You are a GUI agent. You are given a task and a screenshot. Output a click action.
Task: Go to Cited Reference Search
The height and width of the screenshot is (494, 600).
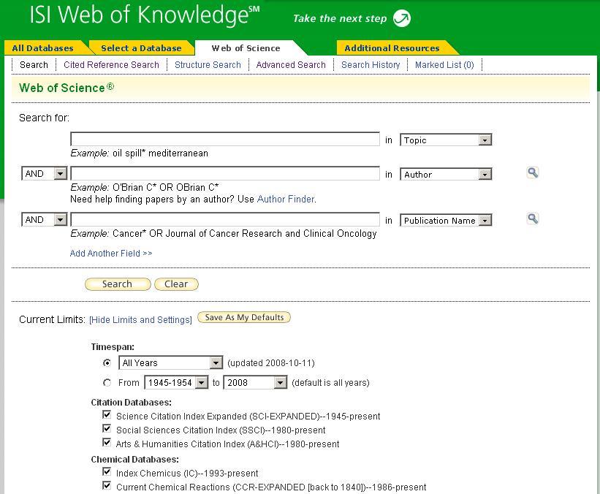click(111, 64)
